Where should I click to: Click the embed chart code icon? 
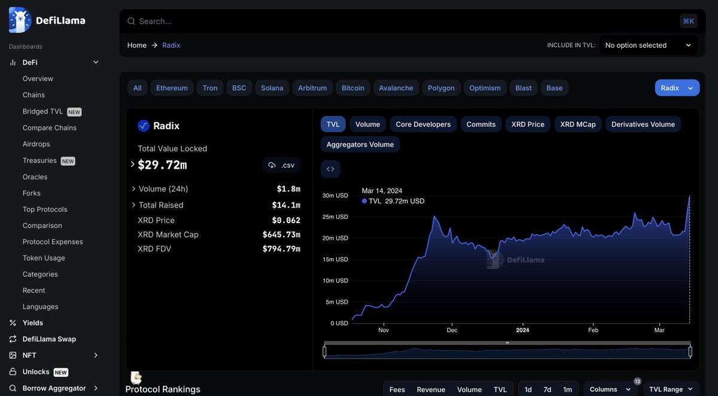330,169
